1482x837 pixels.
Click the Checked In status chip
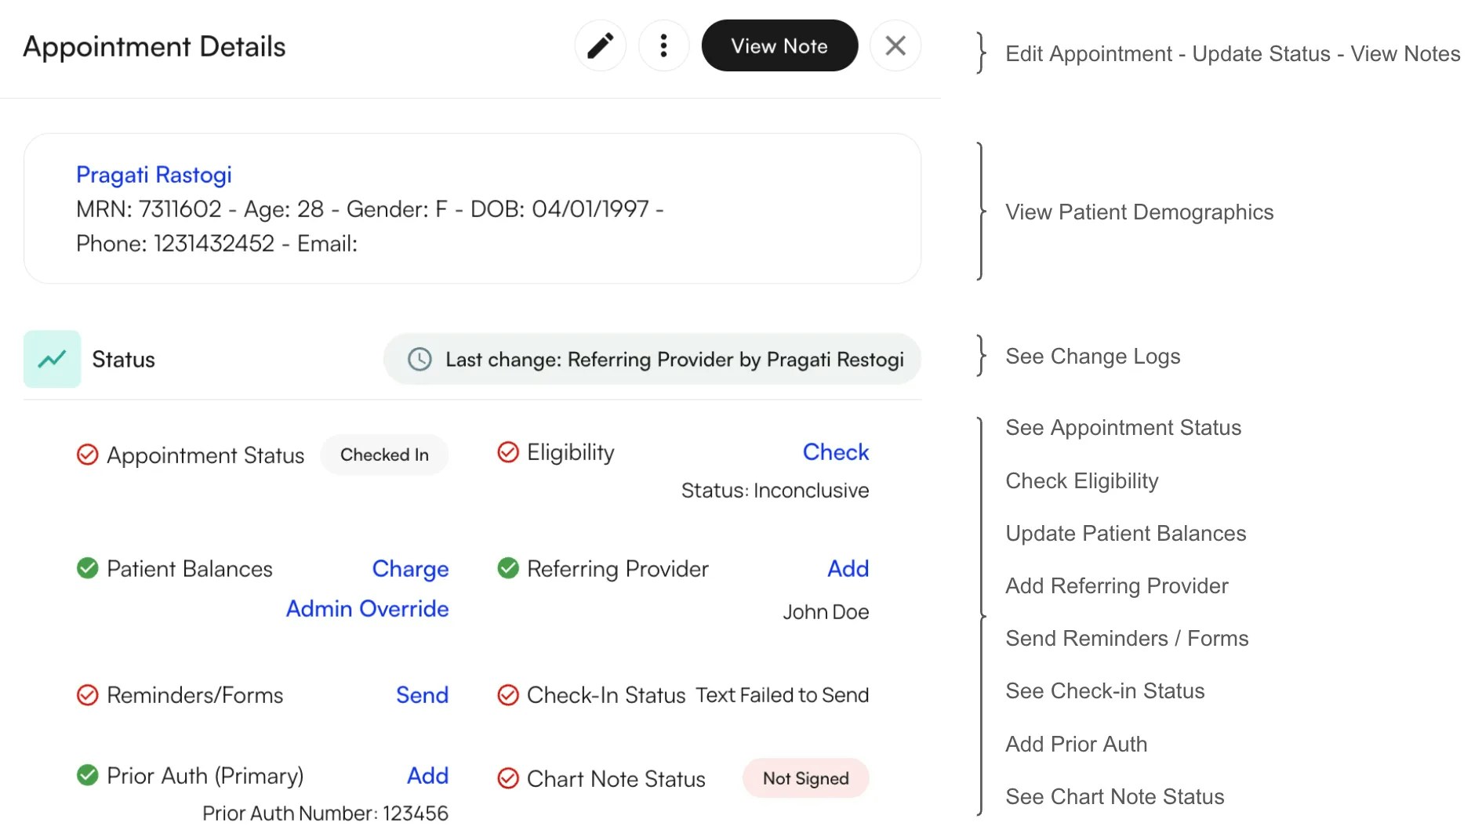[384, 455]
